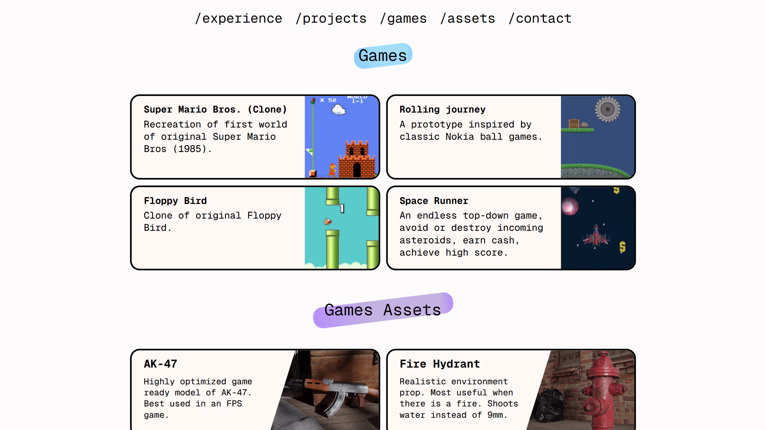This screenshot has width=766, height=430.
Task: Navigate to the /games link
Action: click(x=403, y=19)
